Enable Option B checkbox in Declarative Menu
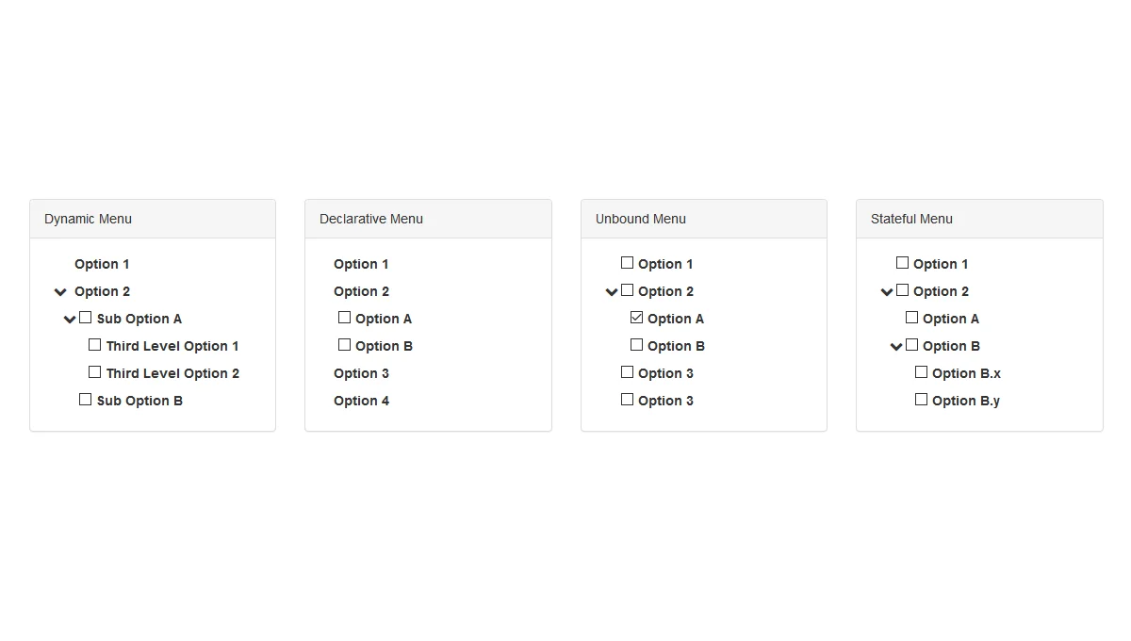Viewport: 1131px width, 641px height. [344, 345]
